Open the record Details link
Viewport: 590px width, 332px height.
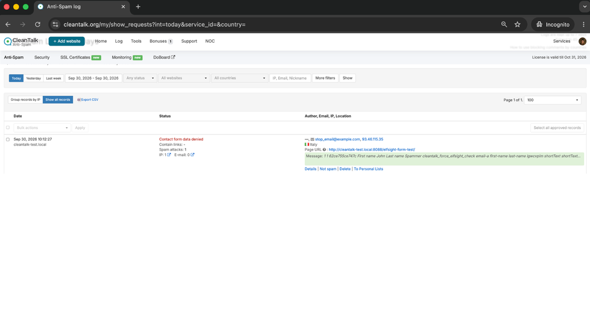click(x=311, y=169)
